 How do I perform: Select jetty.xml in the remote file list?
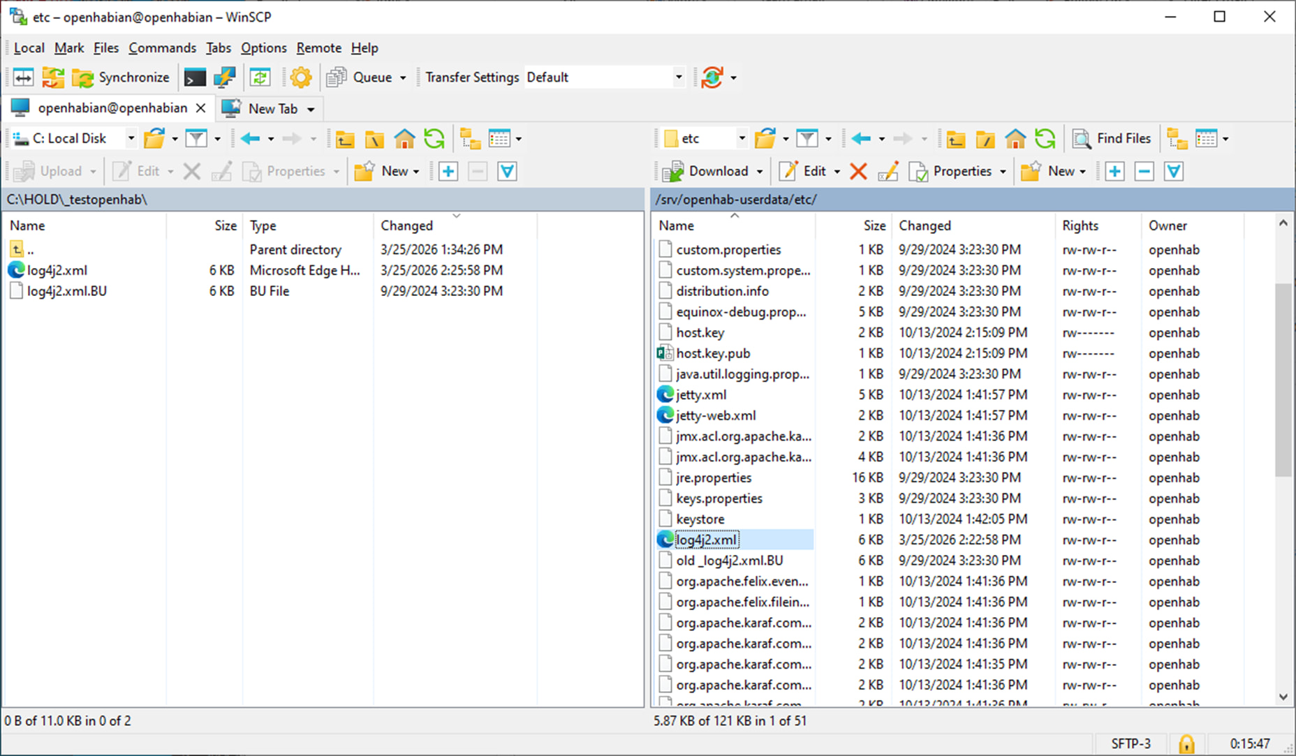(701, 394)
